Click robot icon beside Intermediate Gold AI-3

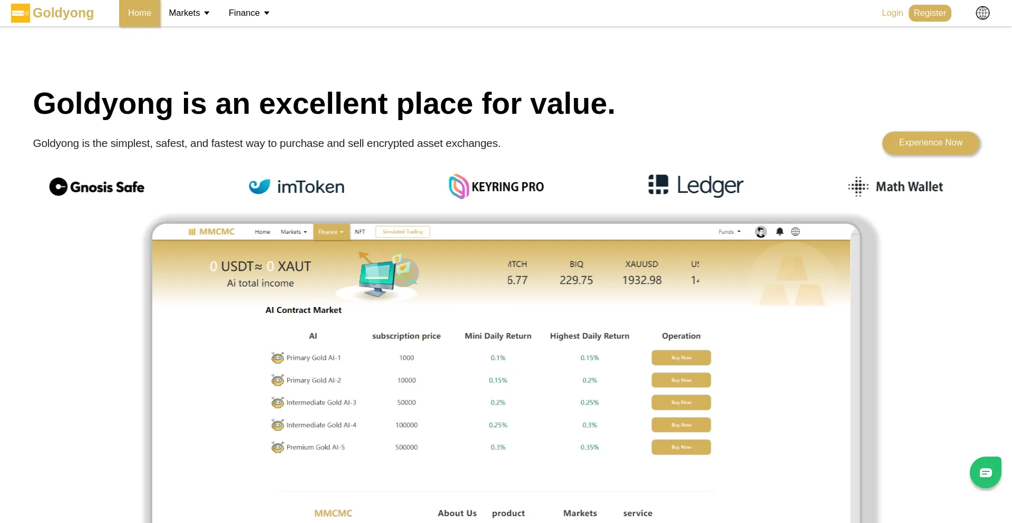(278, 402)
